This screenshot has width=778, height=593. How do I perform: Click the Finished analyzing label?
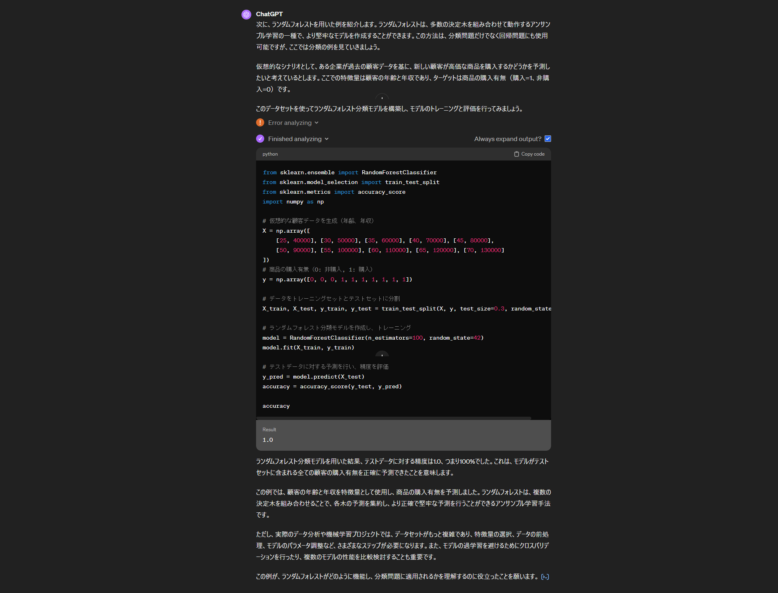coord(295,139)
